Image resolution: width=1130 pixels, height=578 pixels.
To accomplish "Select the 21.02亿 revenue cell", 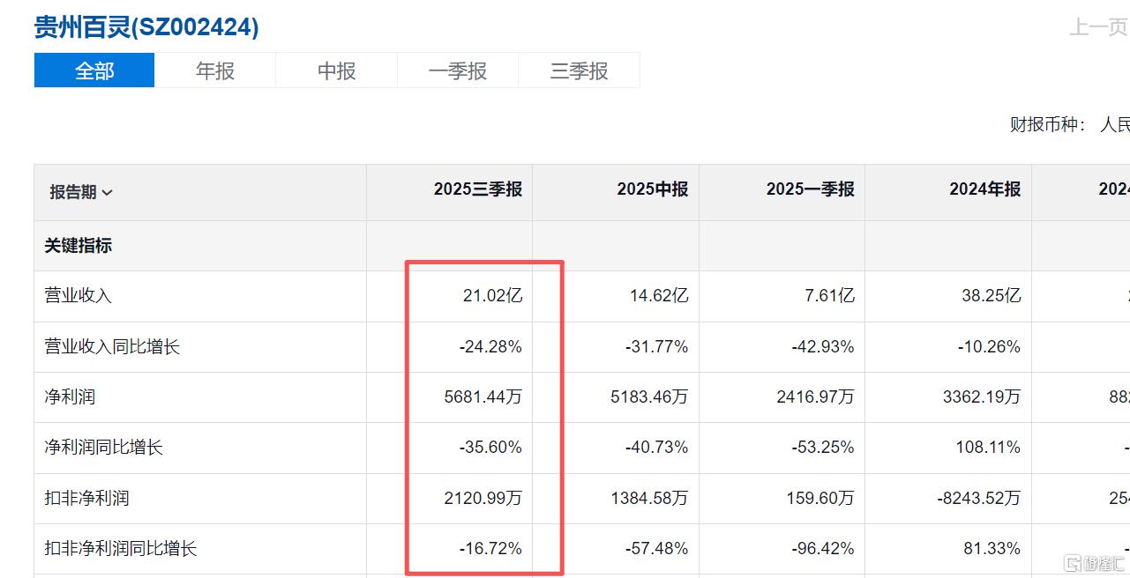I will pyautogui.click(x=492, y=296).
